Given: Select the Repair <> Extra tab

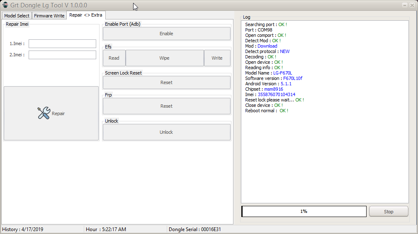Looking at the screenshot, I should 85,15.
